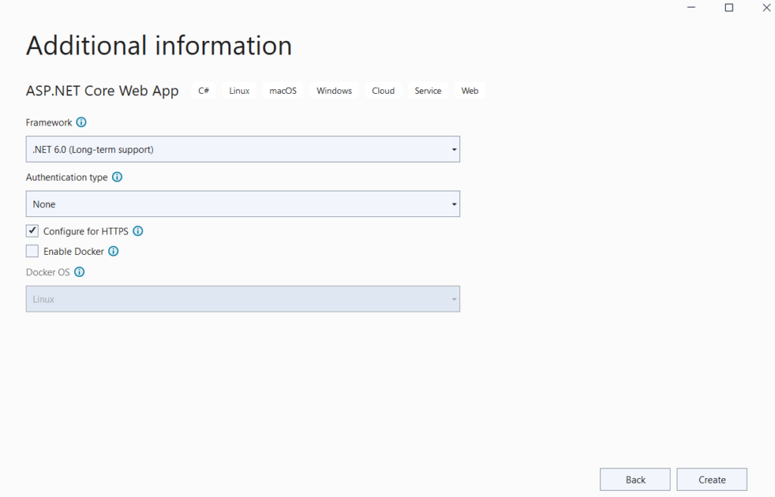The height and width of the screenshot is (497, 775).
Task: Click the Framework label
Action: coord(49,123)
